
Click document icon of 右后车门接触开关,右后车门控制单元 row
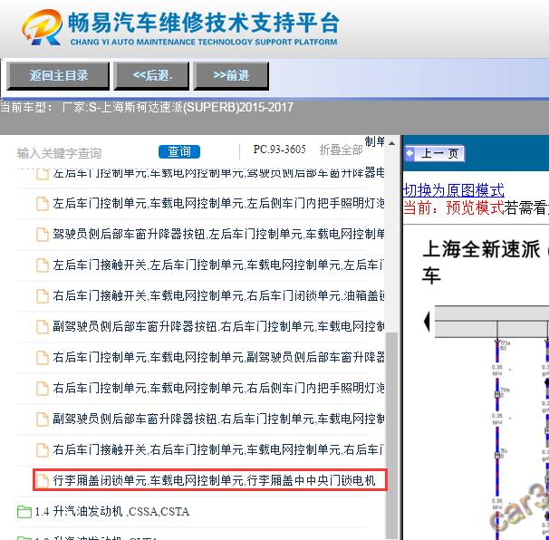coord(43,449)
